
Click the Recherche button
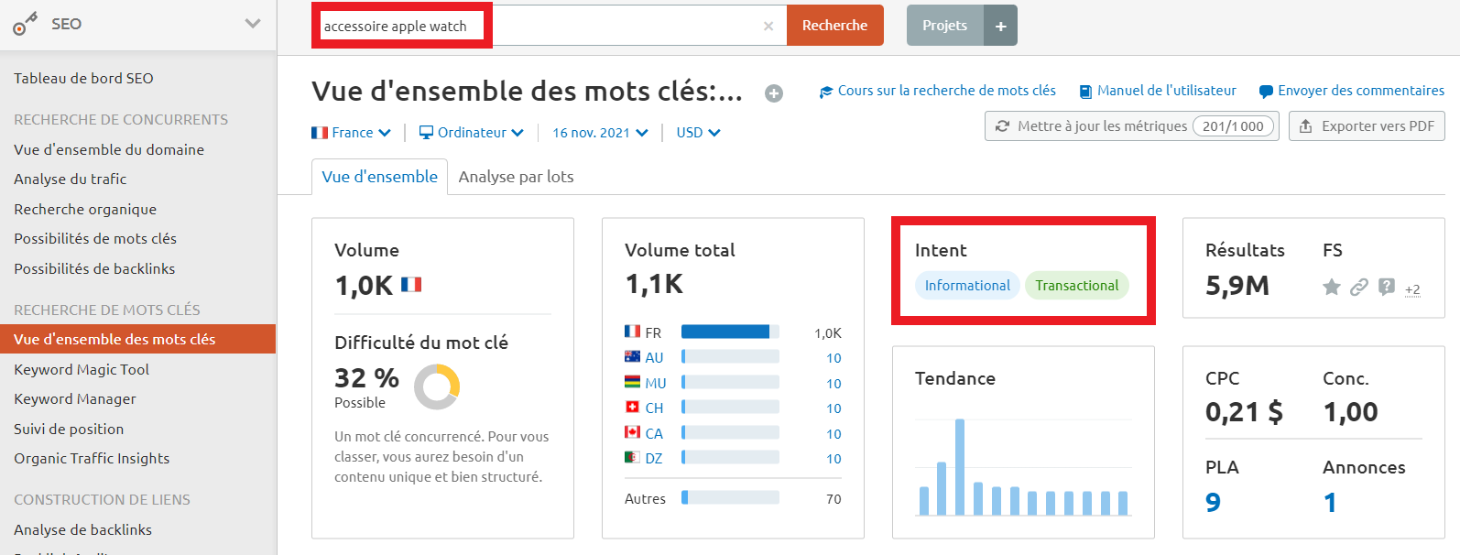pos(834,25)
